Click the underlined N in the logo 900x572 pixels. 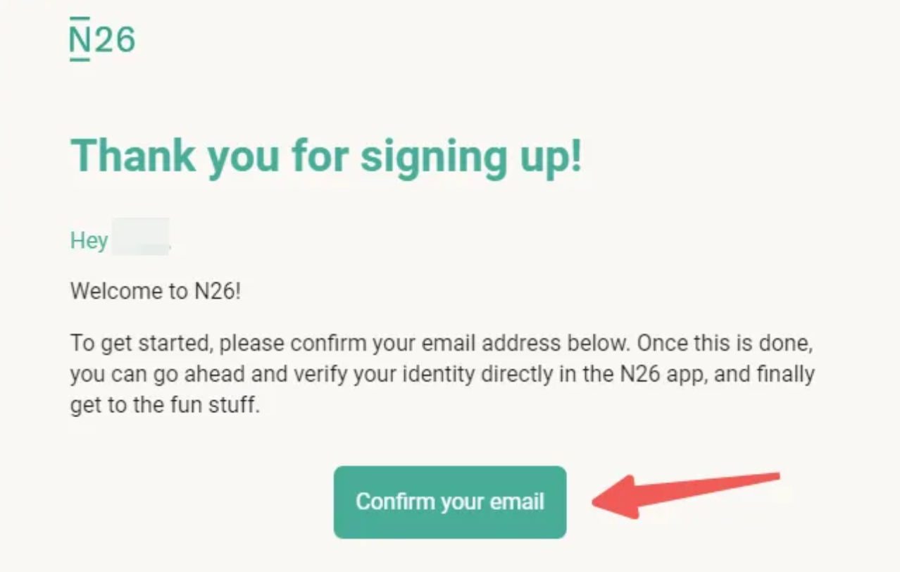(80, 39)
